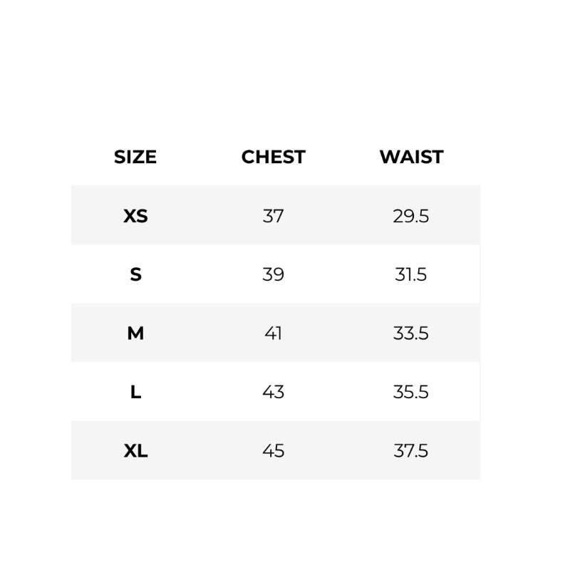Viewport: 570px width, 570px height.
Task: Pick the 29.5 waist measurement
Action: point(410,216)
